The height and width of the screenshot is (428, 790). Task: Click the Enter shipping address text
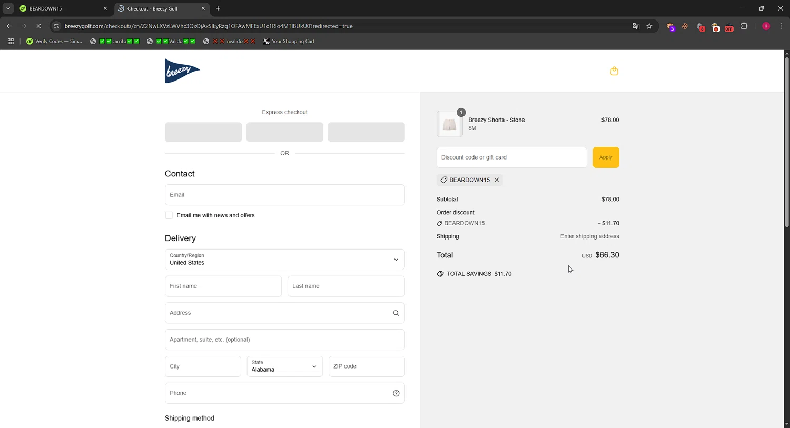(x=590, y=236)
